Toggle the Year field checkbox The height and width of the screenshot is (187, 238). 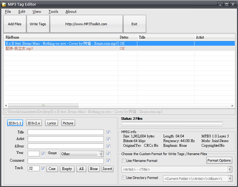[x=43, y=154]
